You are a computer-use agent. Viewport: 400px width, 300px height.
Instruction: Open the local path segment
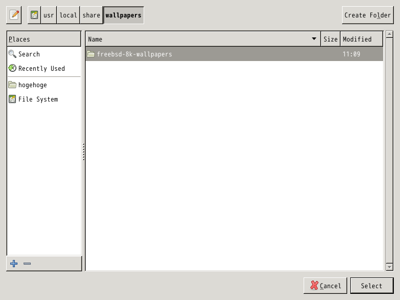[68, 15]
